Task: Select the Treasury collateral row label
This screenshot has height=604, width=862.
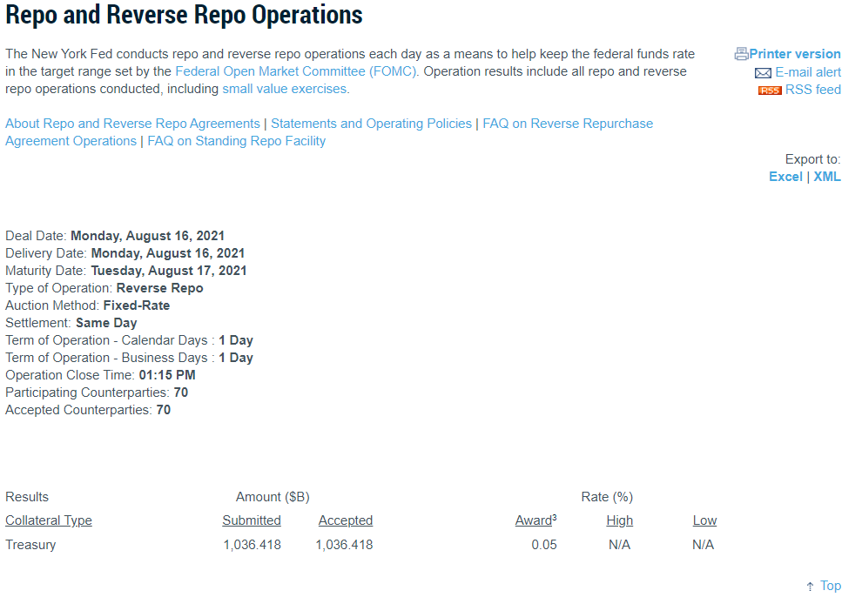Action: [x=30, y=545]
